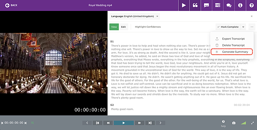Open the info panel icon

tap(240, 5)
